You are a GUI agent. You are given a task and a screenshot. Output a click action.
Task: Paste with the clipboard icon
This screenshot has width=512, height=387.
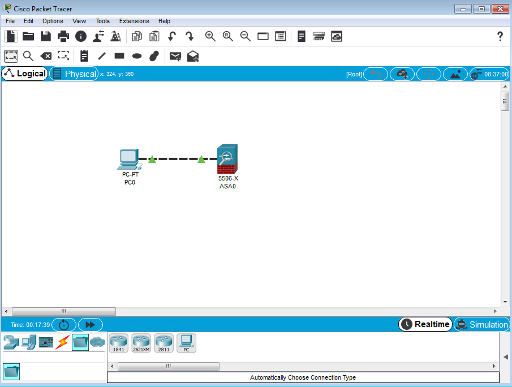tap(154, 36)
